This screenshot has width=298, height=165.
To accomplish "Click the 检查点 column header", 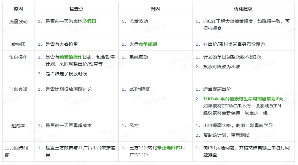I will [x=76, y=9].
